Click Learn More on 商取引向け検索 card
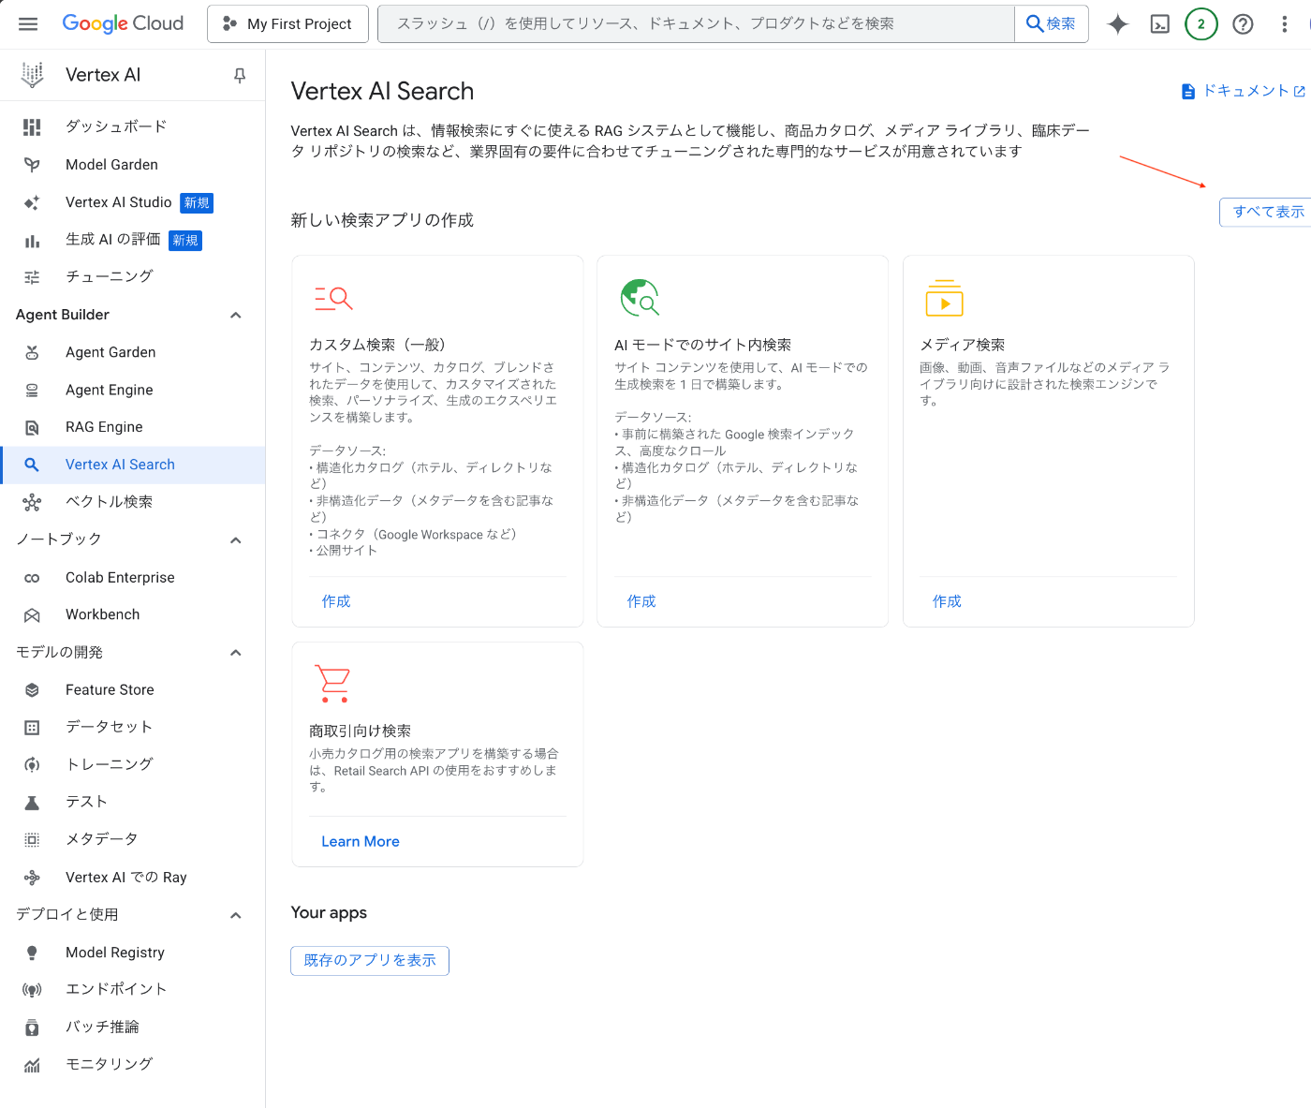Image resolution: width=1311 pixels, height=1108 pixels. 361,841
